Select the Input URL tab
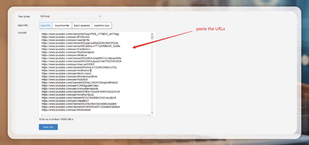 click(46, 26)
